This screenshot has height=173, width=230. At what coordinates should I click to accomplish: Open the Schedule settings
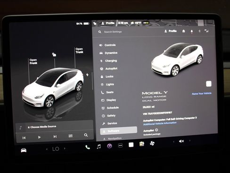pyautogui.click(x=110, y=108)
